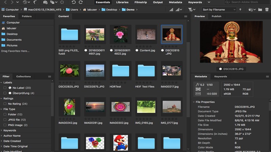
Task: Select labuser in Favorites
Action: click(x=12, y=28)
